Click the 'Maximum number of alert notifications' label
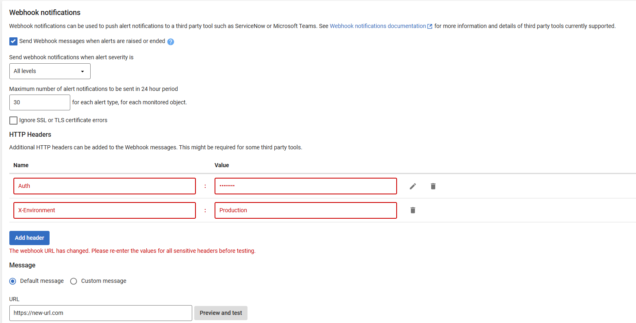Screen dimensions: 636x323 click(93, 89)
